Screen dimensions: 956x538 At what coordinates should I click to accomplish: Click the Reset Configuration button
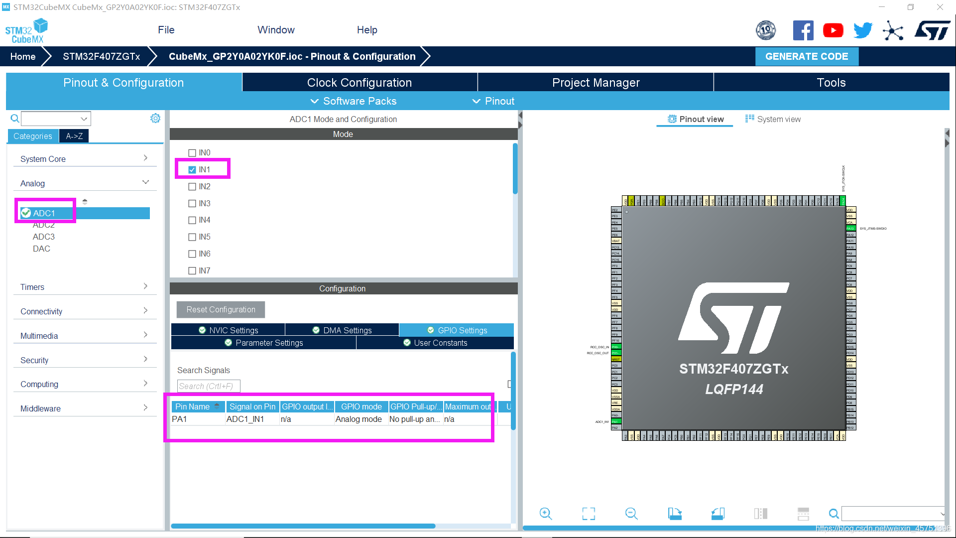[x=221, y=309]
